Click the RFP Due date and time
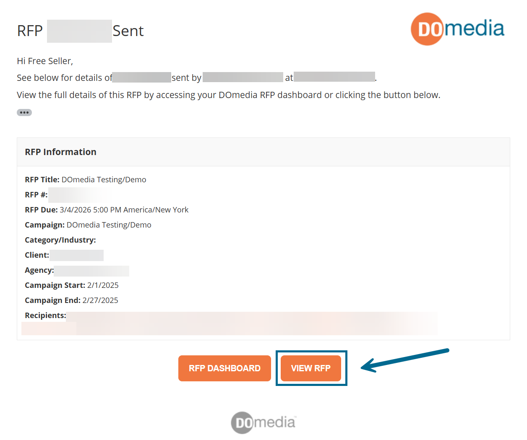The image size is (527, 440). point(124,210)
